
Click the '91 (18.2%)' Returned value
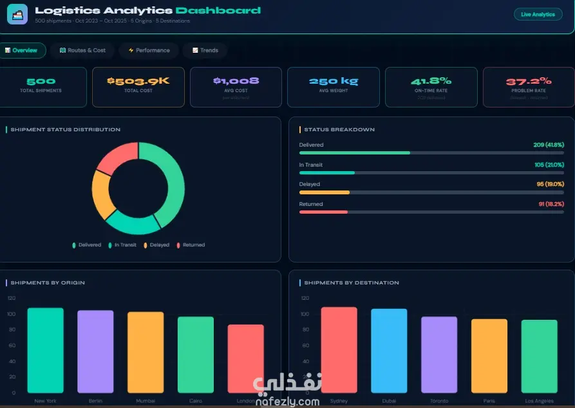pyautogui.click(x=551, y=204)
